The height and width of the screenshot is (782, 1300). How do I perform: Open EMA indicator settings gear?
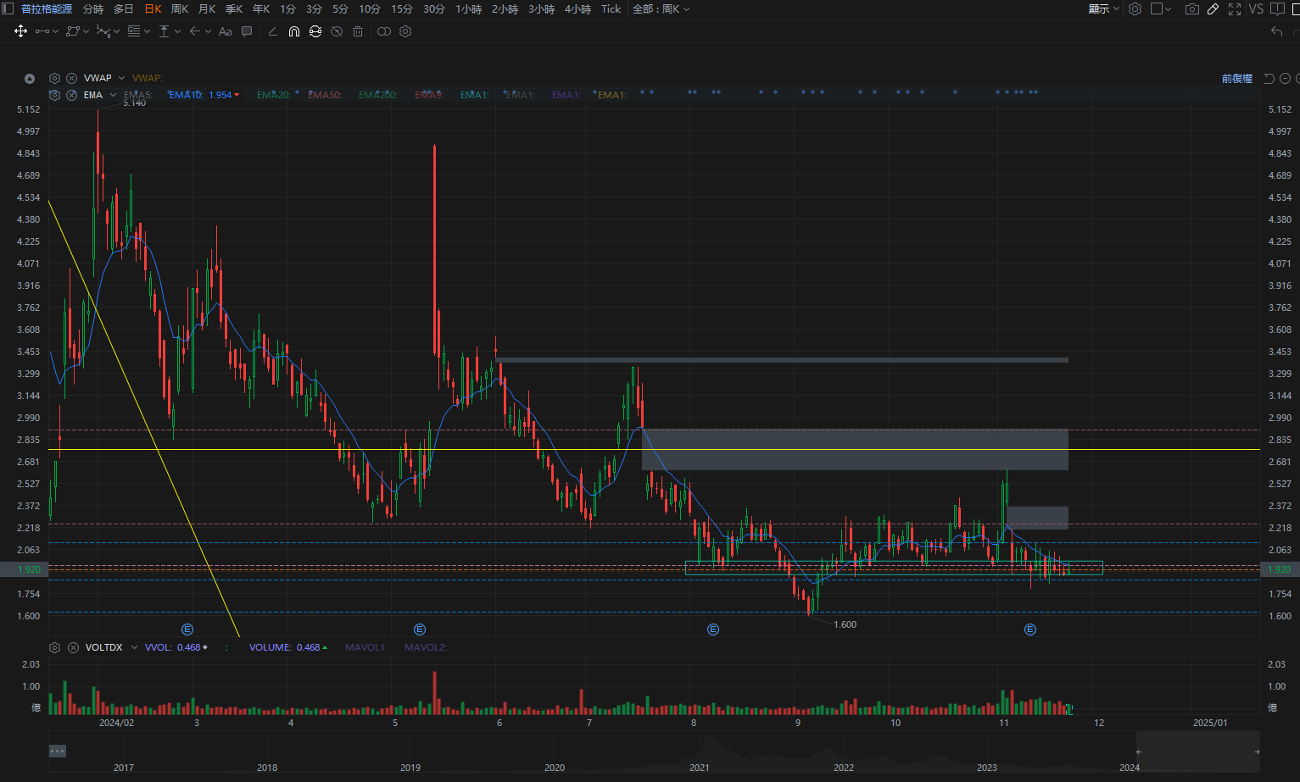[x=54, y=95]
